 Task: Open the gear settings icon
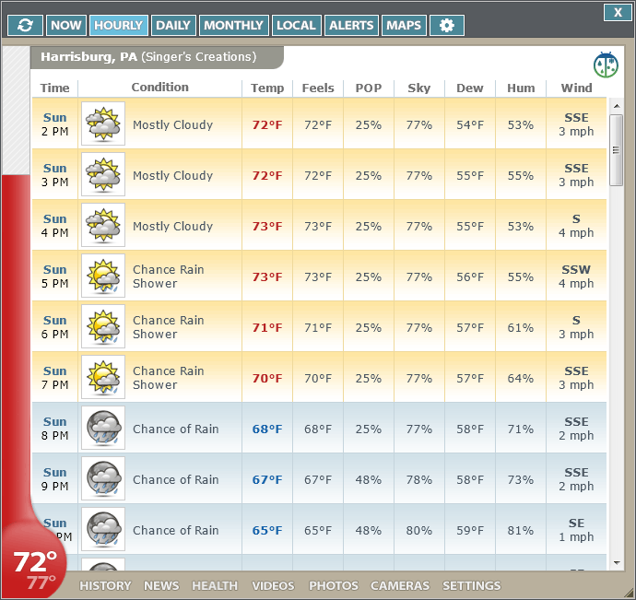tap(447, 26)
